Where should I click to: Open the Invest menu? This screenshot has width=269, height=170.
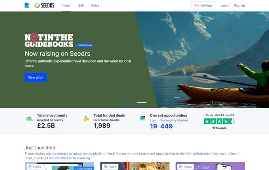coord(66,6)
